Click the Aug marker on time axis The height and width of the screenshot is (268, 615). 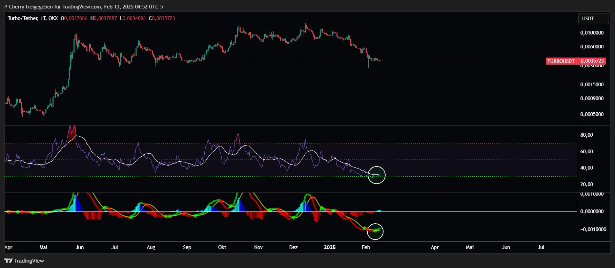[x=151, y=247]
